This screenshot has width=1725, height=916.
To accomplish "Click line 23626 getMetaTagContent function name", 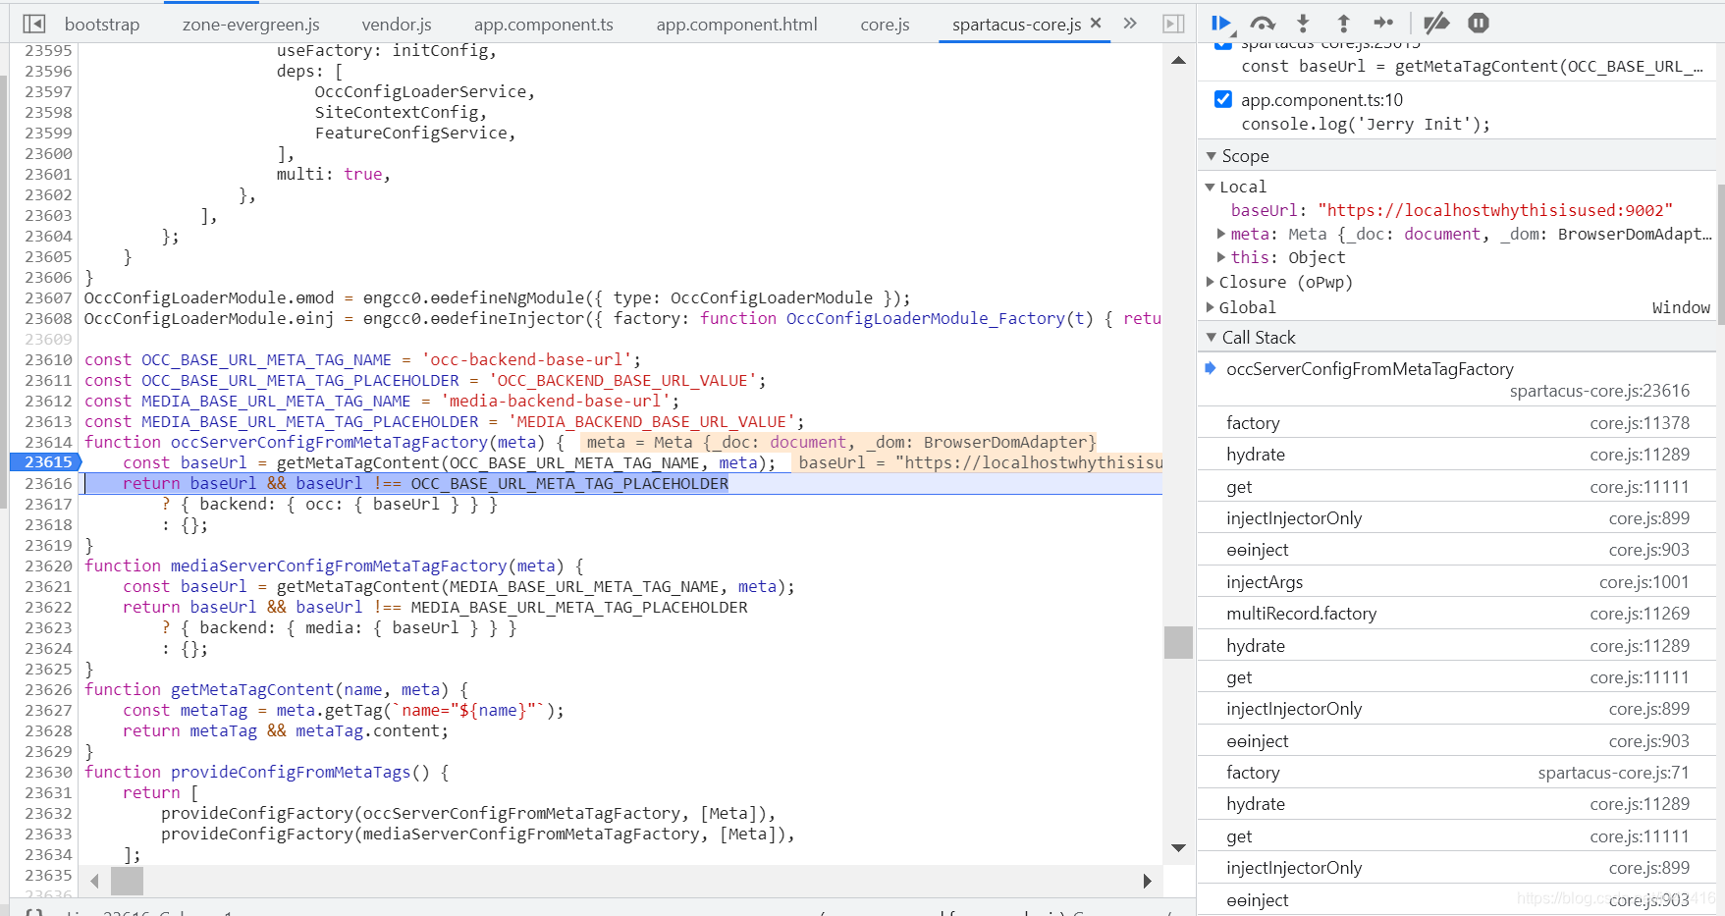I will [x=252, y=689].
